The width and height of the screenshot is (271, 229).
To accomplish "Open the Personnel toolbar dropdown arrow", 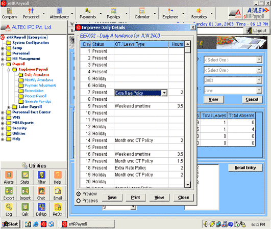I will 44,13.
